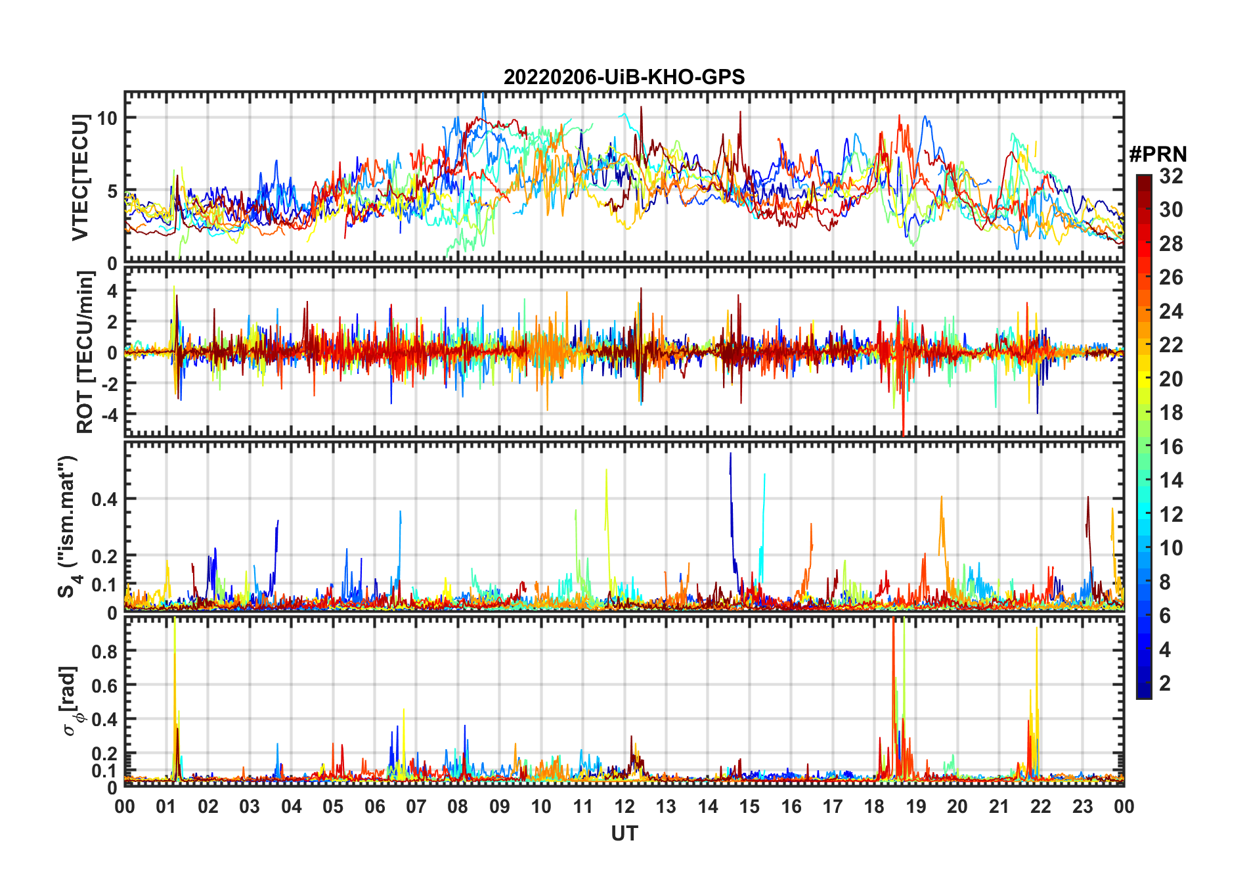
Task: Click x-axis tick label 04
Action: coord(292,806)
